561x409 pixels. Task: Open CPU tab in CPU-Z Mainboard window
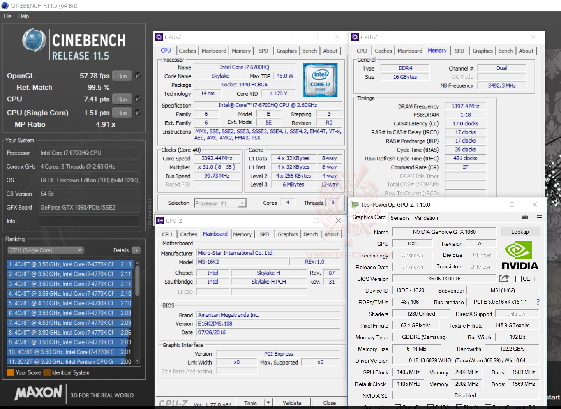pos(167,234)
